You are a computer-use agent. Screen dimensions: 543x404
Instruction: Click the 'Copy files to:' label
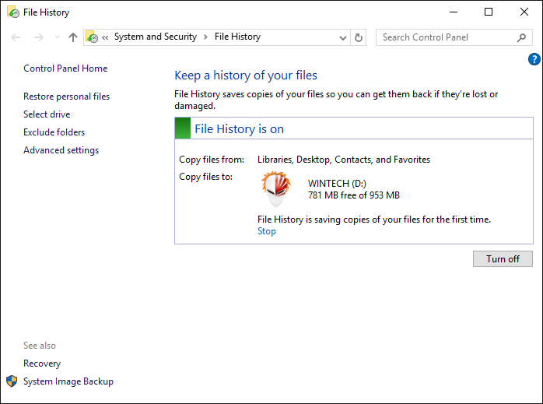point(205,177)
